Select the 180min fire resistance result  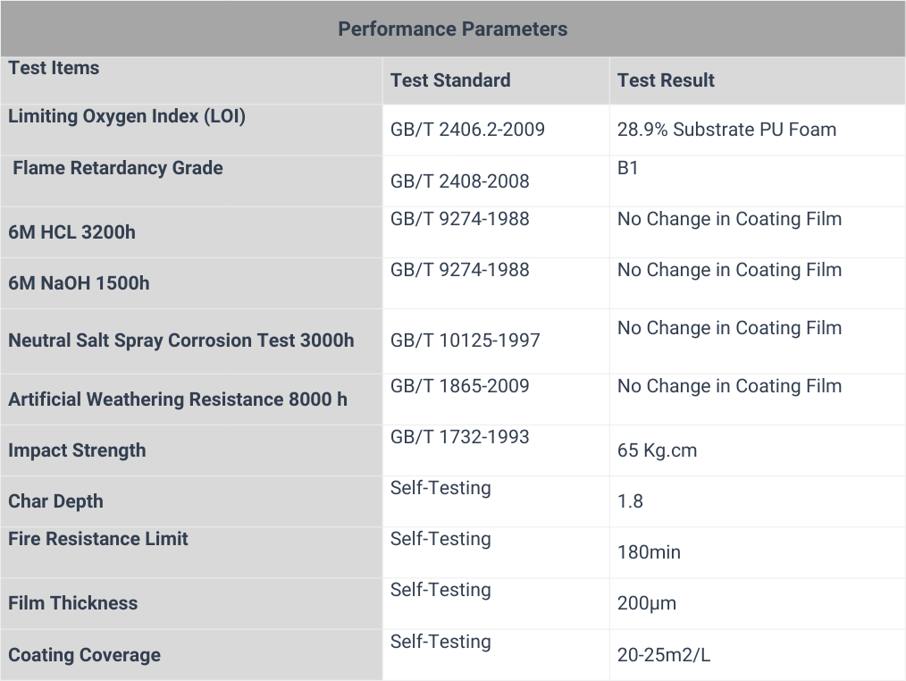pyautogui.click(x=649, y=552)
